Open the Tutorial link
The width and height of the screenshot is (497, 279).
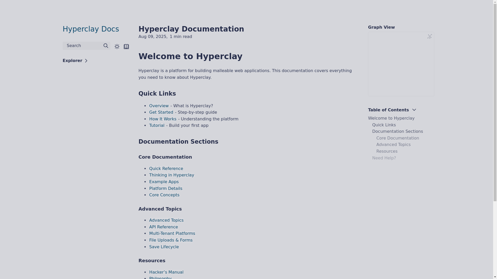[157, 126]
